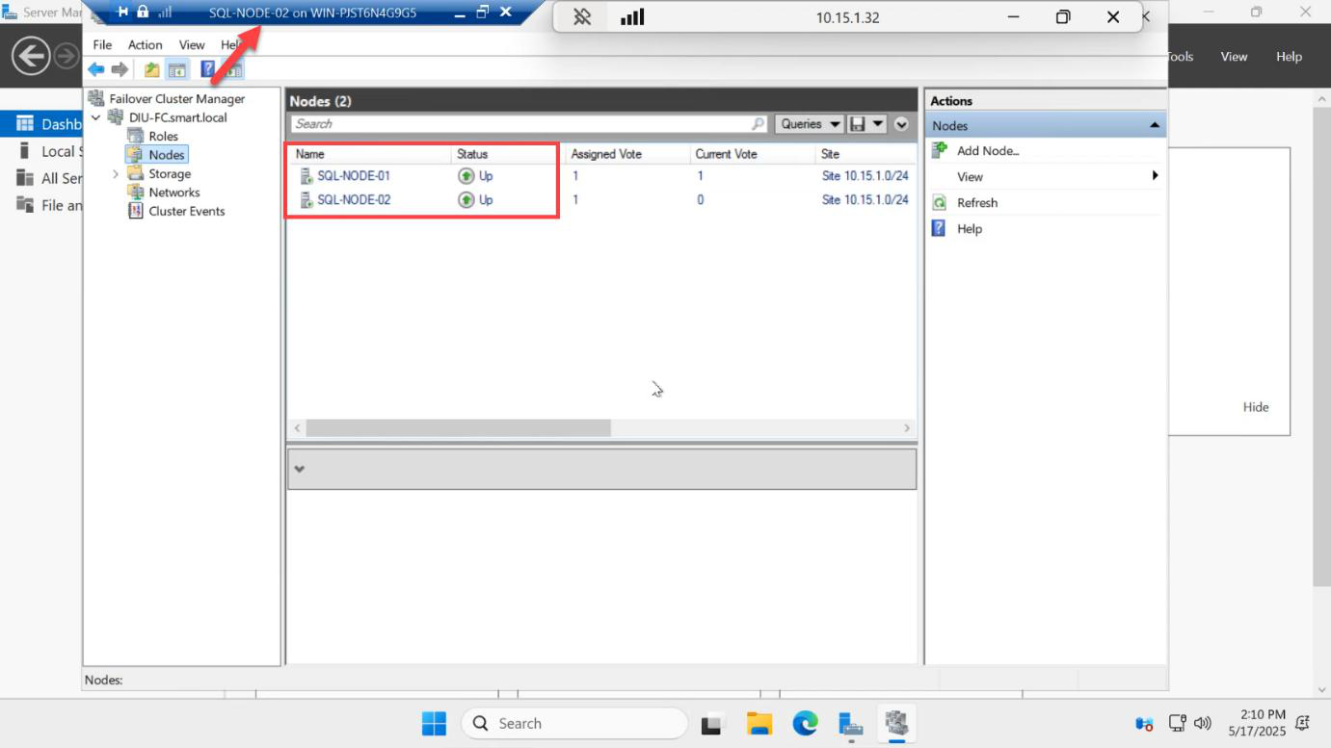Click the signal strength icon beside 10.15.1.32
The width and height of the screenshot is (1331, 748).
tap(632, 17)
